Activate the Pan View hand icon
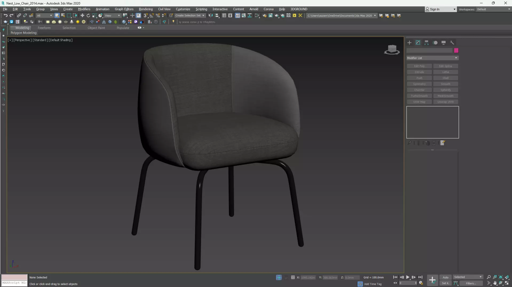This screenshot has height=287, width=512. click(495, 283)
